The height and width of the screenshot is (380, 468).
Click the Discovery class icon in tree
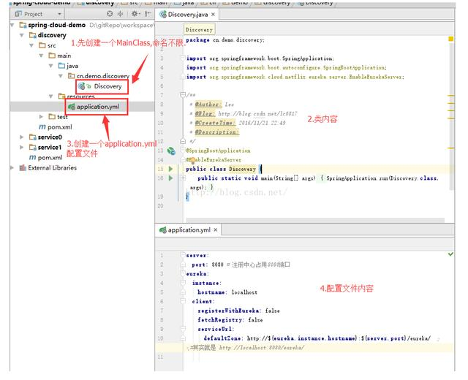pos(81,86)
